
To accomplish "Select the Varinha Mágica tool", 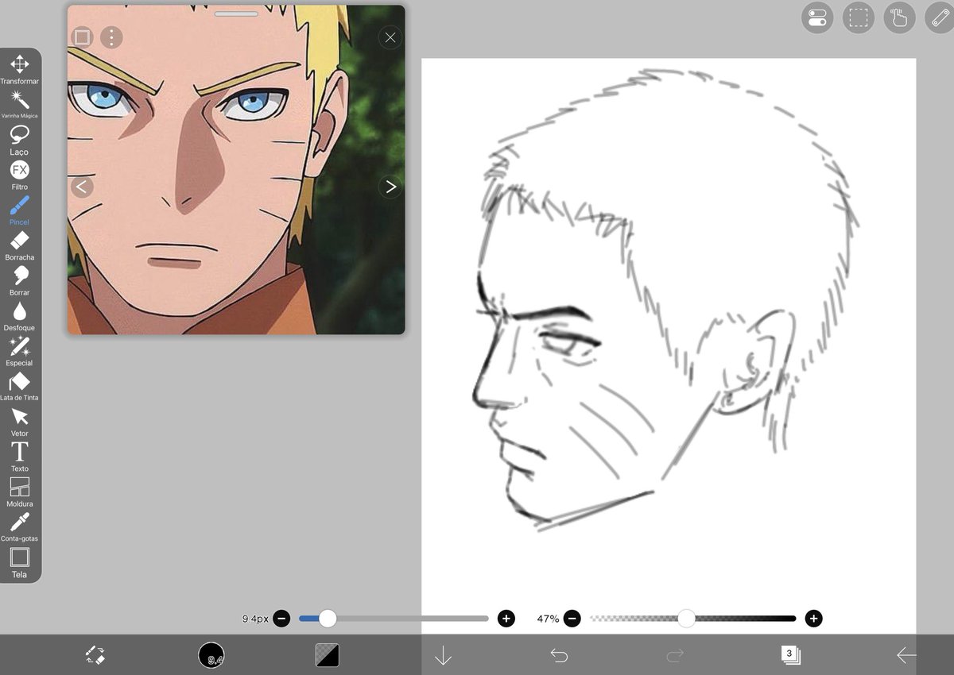I will coord(20,104).
